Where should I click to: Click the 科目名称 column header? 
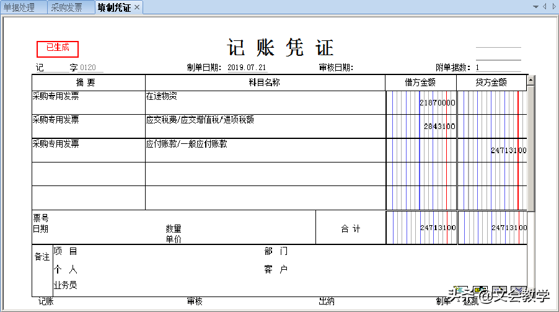click(x=265, y=82)
